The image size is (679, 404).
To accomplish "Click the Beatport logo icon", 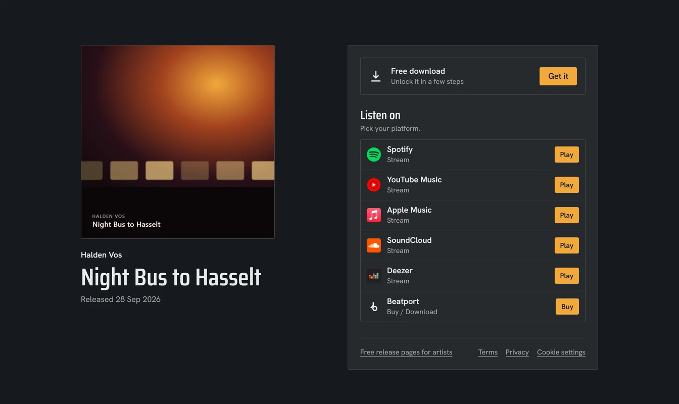I will click(374, 307).
